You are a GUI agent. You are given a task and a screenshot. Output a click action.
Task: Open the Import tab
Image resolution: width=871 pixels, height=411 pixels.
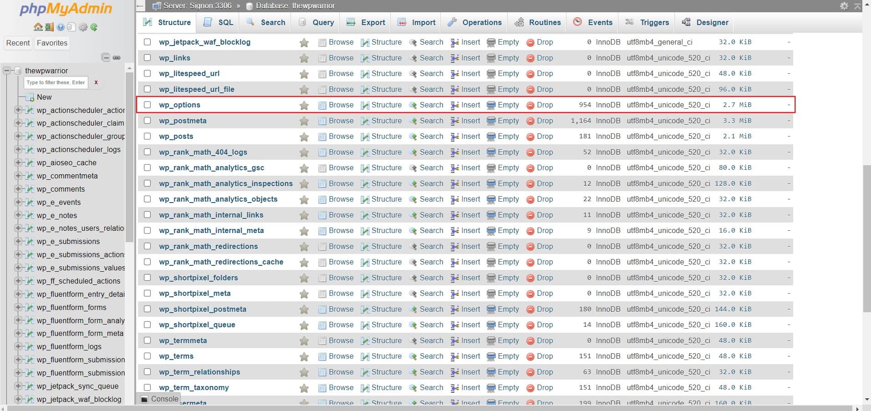416,22
